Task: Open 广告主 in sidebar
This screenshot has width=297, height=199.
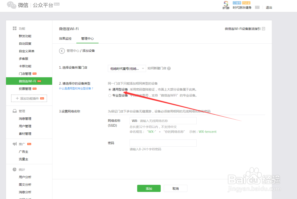Action: pyautogui.click(x=23, y=152)
